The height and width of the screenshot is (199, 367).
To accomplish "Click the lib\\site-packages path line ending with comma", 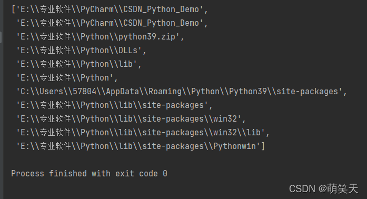I will tap(114, 105).
